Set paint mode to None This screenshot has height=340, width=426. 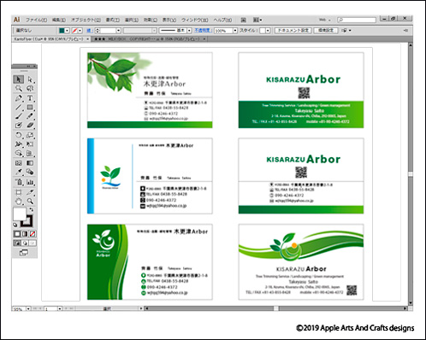click(x=33, y=234)
